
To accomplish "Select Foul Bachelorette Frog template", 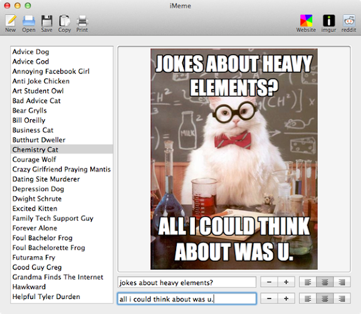I will click(x=61, y=248).
